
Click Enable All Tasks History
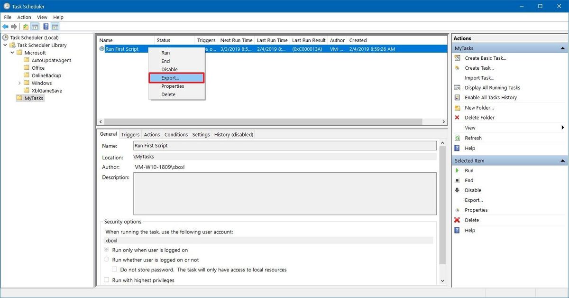click(491, 97)
